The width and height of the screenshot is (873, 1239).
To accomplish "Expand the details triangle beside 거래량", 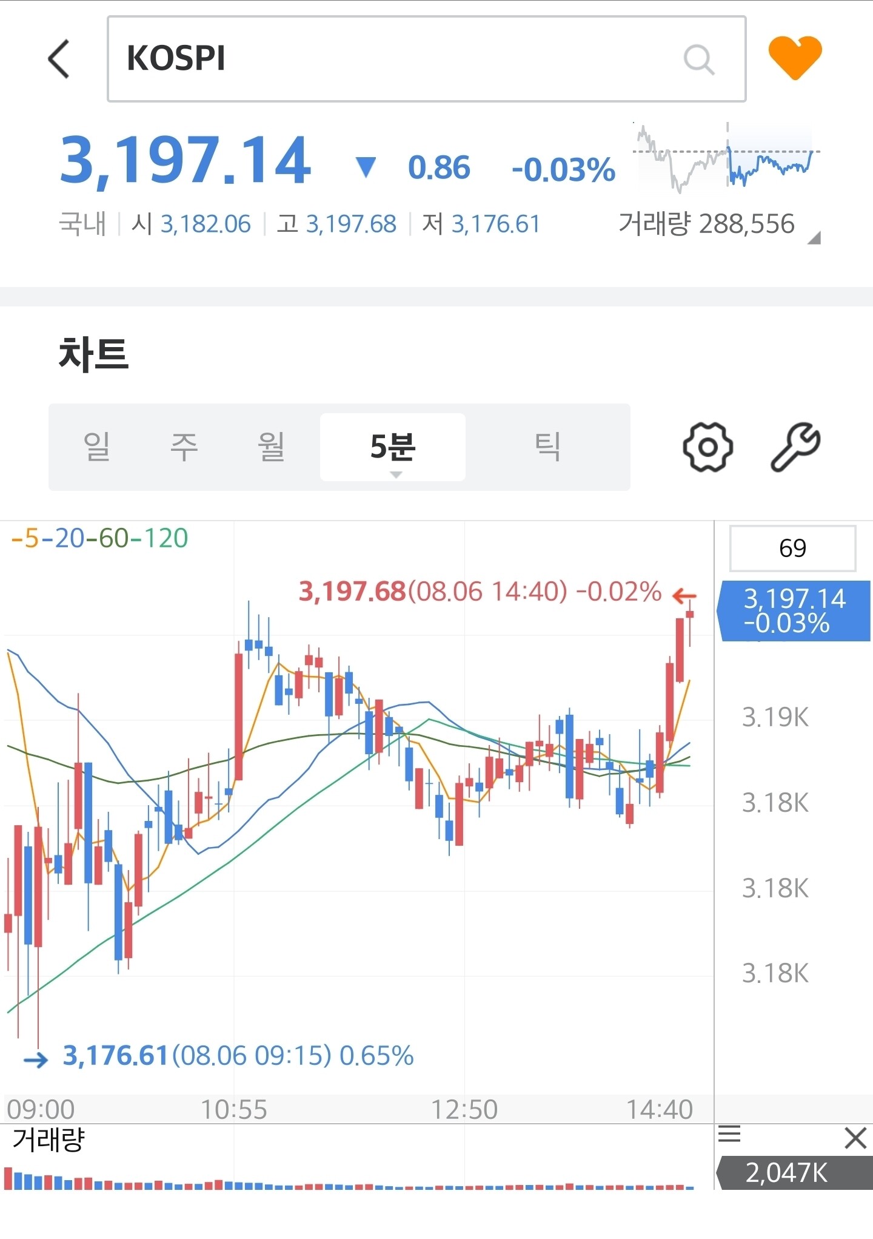I will tap(814, 238).
